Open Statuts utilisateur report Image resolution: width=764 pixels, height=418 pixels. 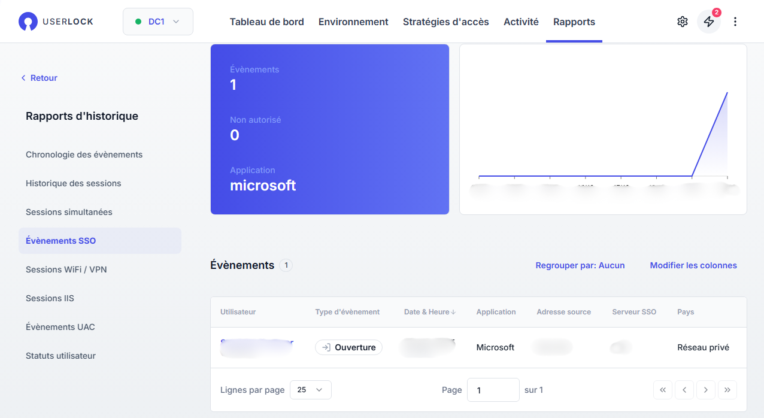coord(60,356)
